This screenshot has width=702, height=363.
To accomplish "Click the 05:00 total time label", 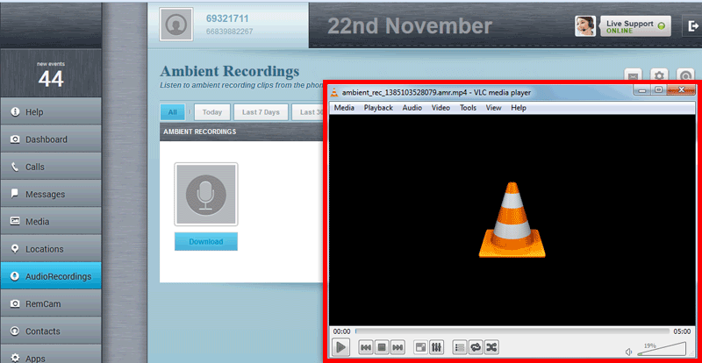I will (682, 331).
